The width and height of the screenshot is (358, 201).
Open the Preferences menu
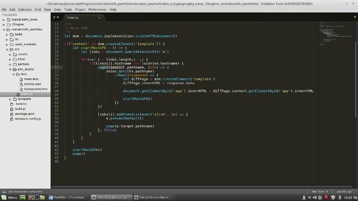coord(97,9)
